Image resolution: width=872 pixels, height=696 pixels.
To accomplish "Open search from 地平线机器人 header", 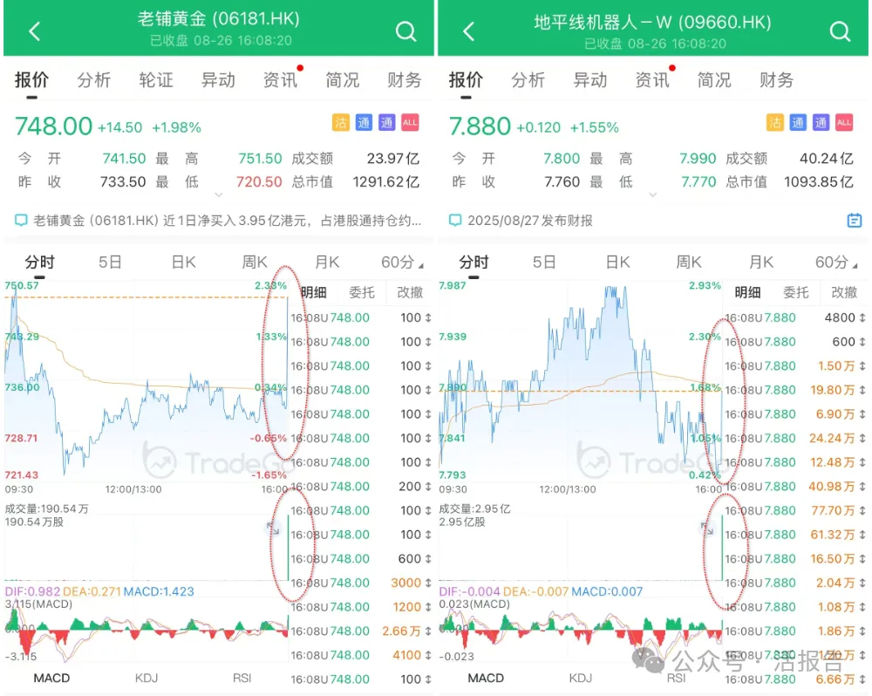I will tap(840, 31).
